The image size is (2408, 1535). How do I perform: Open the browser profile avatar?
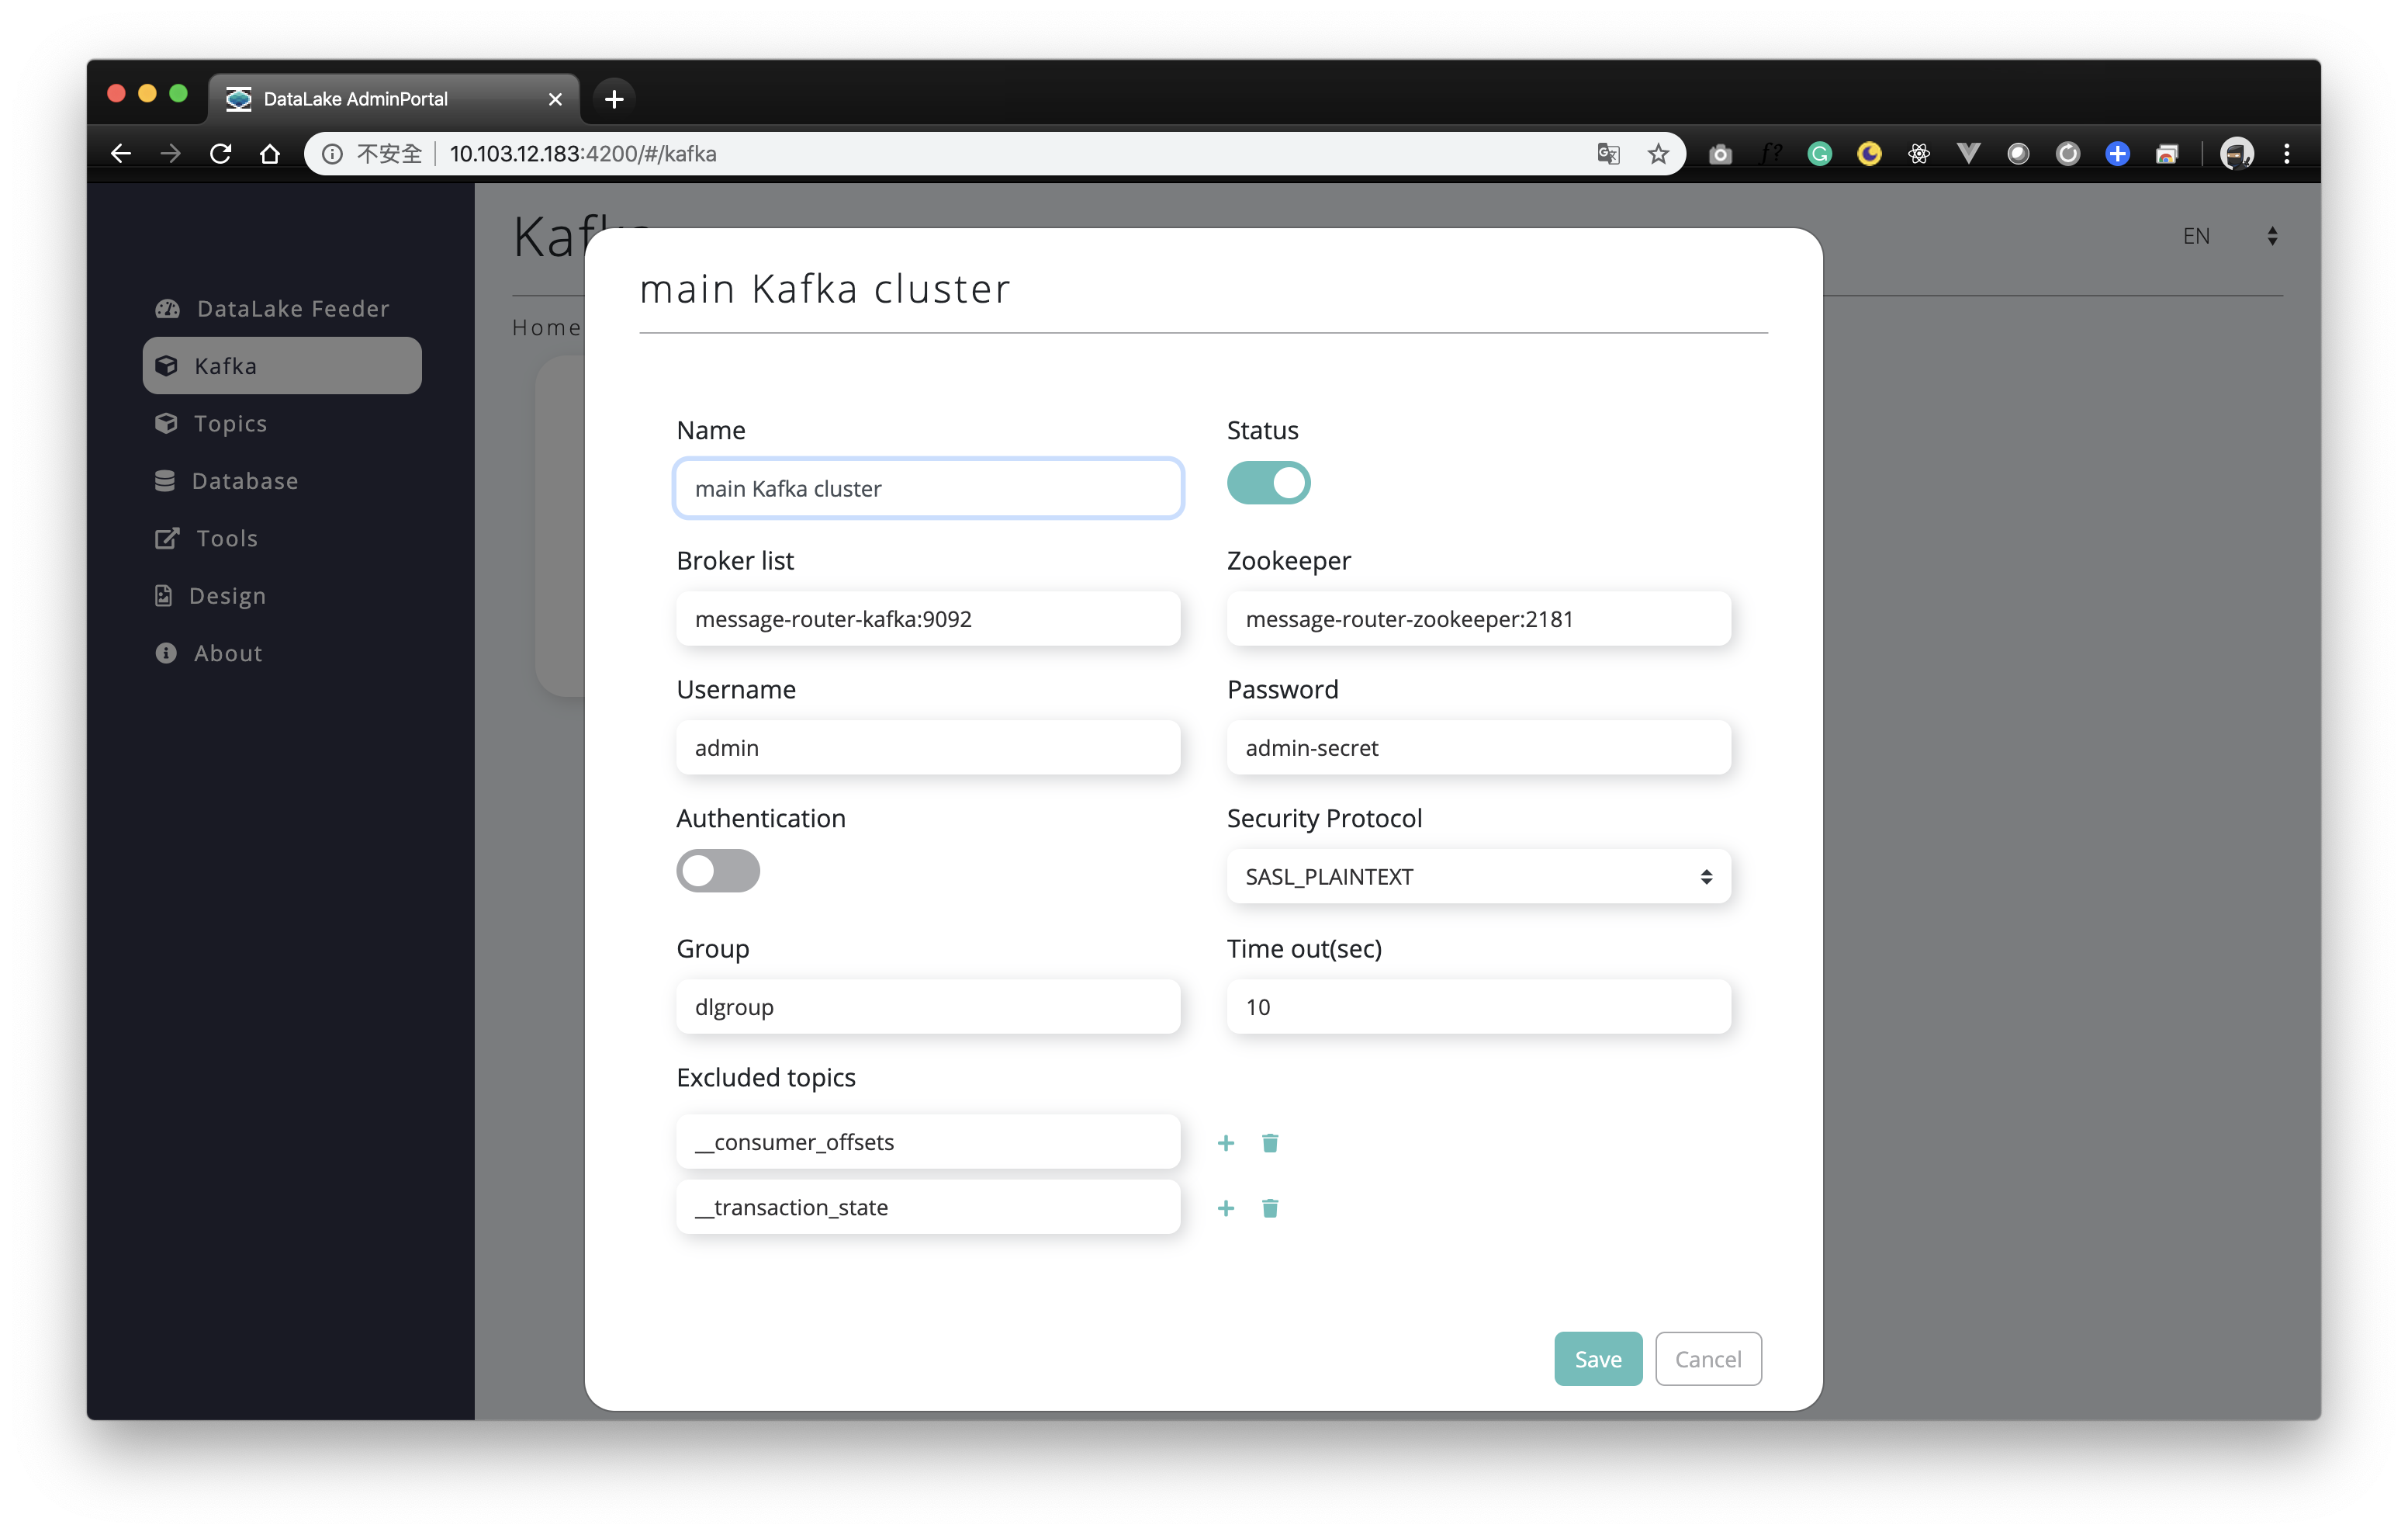click(2237, 153)
